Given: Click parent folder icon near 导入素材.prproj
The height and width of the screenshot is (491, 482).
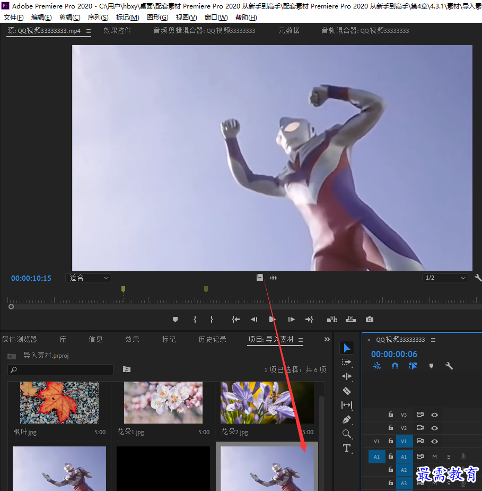Looking at the screenshot, I should coord(12,356).
